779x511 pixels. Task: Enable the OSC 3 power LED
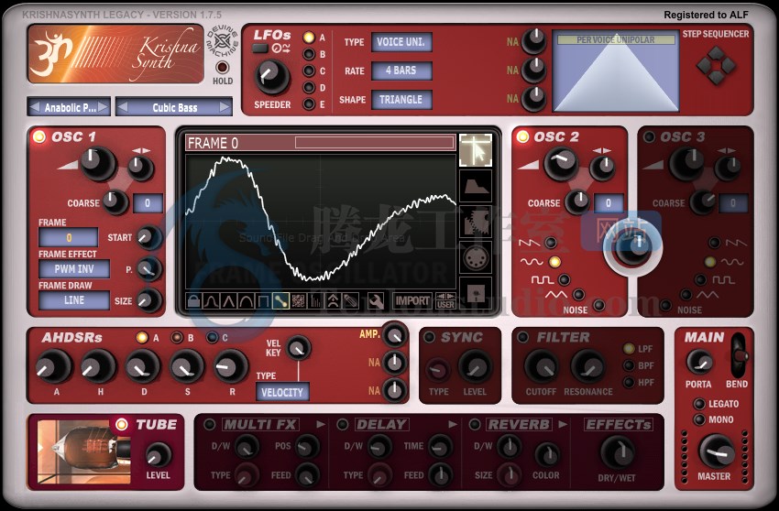[648, 136]
